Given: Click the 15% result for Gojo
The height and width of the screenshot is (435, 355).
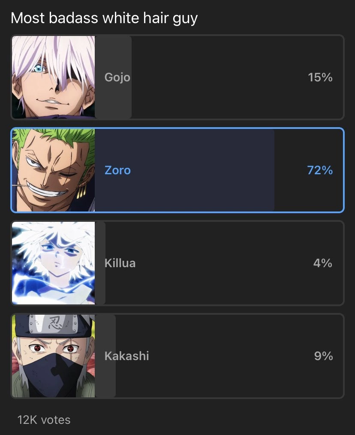Looking at the screenshot, I should (320, 77).
